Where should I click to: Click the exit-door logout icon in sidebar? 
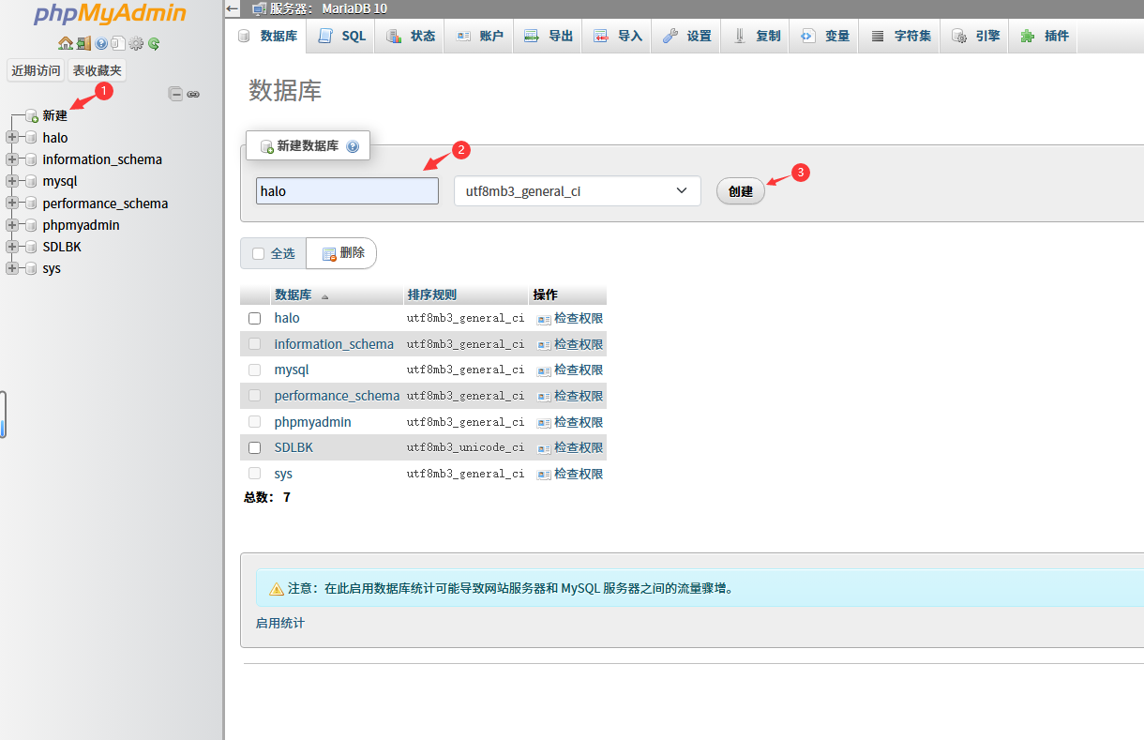[84, 43]
